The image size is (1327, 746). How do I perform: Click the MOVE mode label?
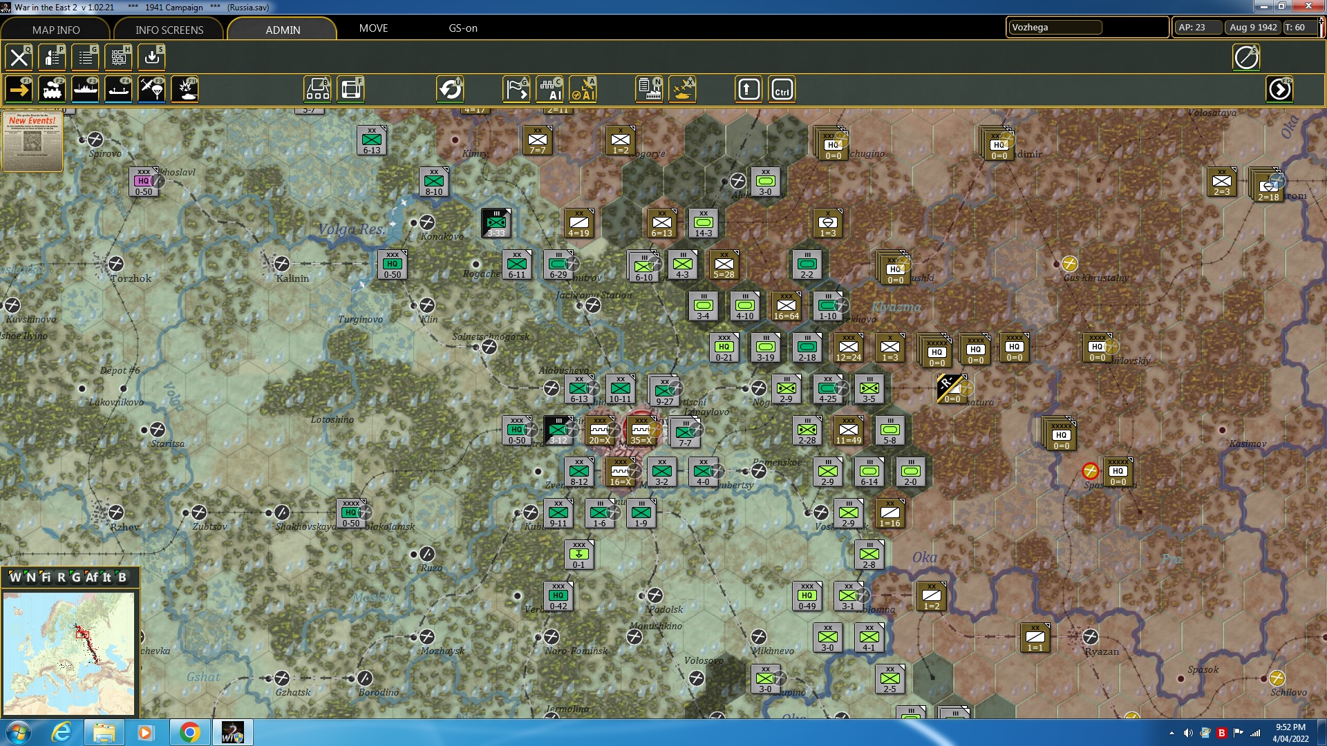point(373,28)
